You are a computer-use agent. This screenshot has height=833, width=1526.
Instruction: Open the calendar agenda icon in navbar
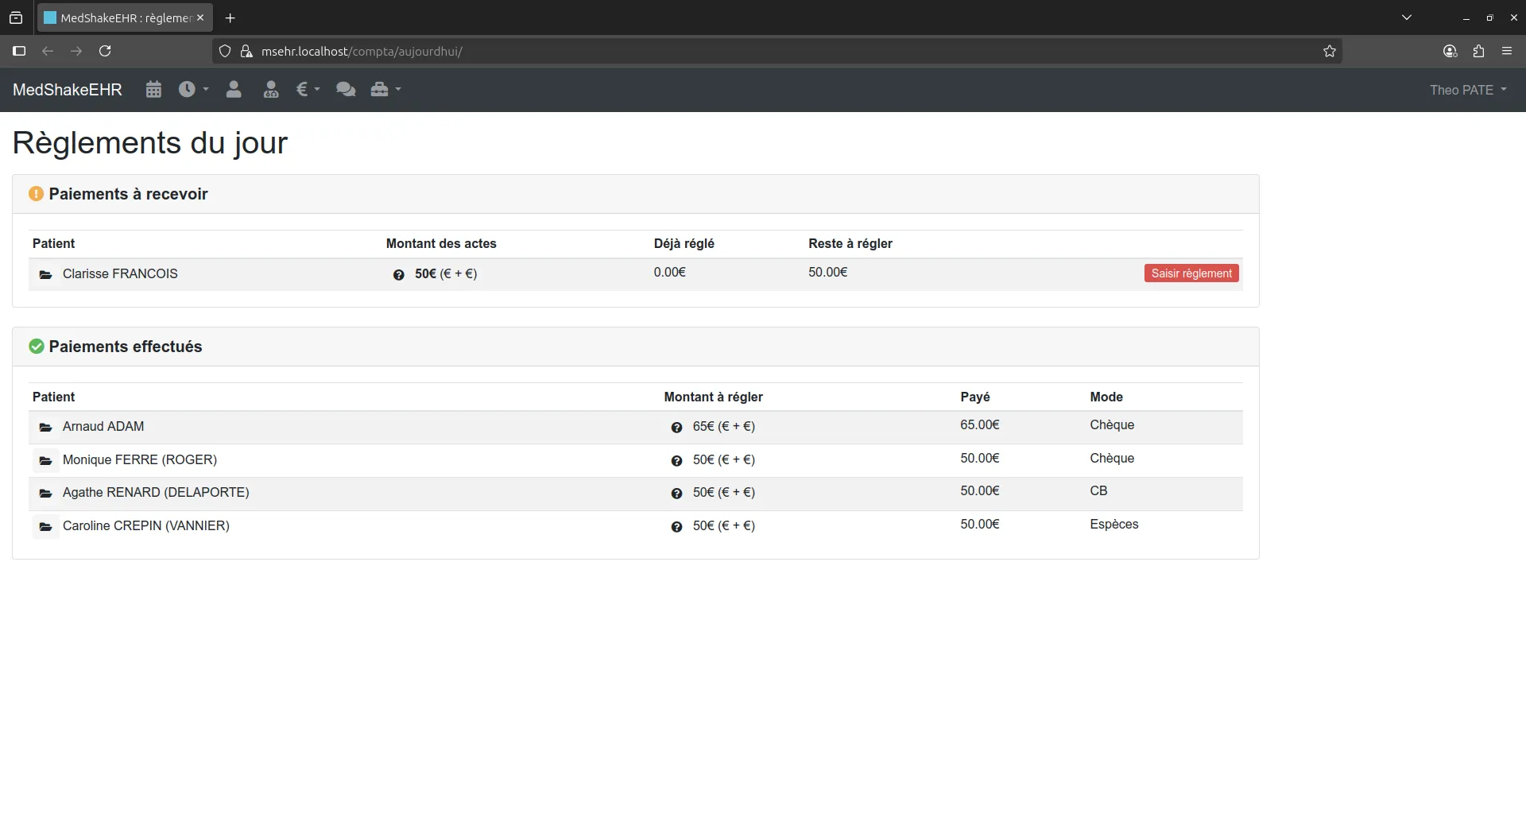click(153, 90)
